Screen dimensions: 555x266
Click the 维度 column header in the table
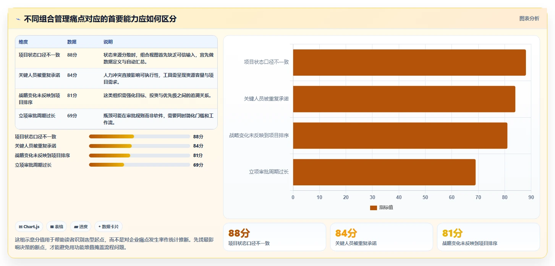point(23,42)
